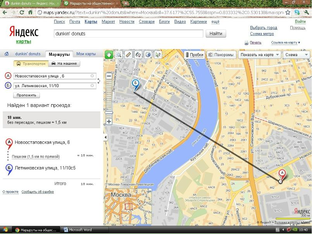Click the red A marker on map
Screen dimensions: 312x234
coord(282,174)
